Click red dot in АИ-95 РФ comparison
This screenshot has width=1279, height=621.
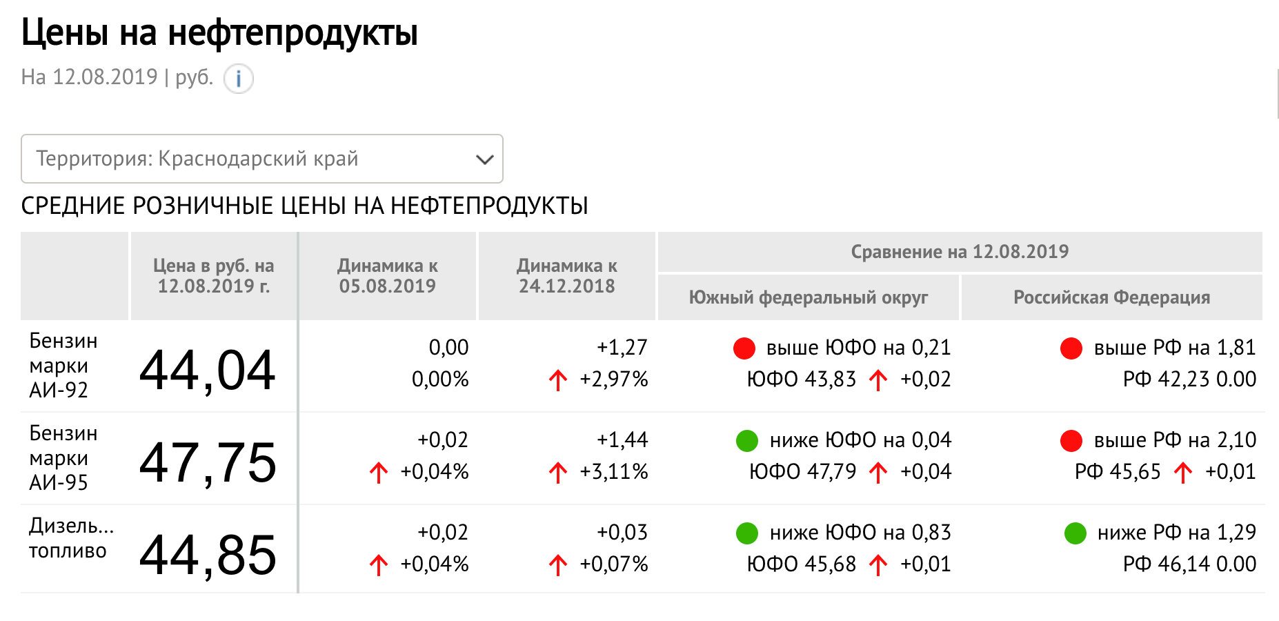coord(1071,441)
